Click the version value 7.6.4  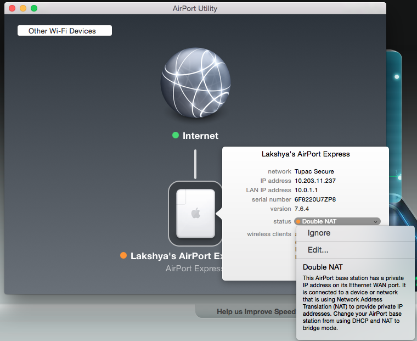[x=302, y=209]
